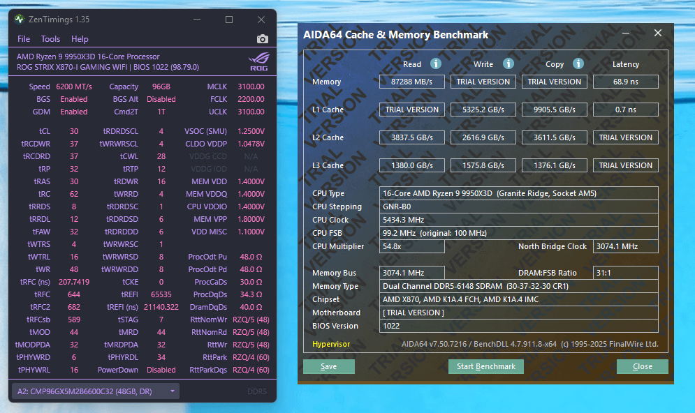
Task: Click the Memory Latency 68.9 ns field
Action: [625, 82]
